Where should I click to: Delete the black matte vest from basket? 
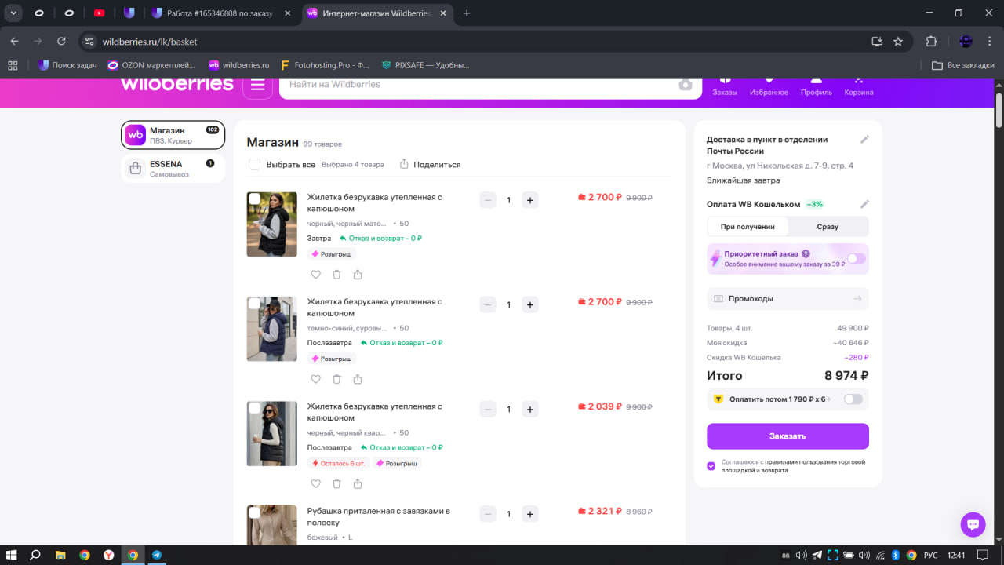(x=336, y=275)
